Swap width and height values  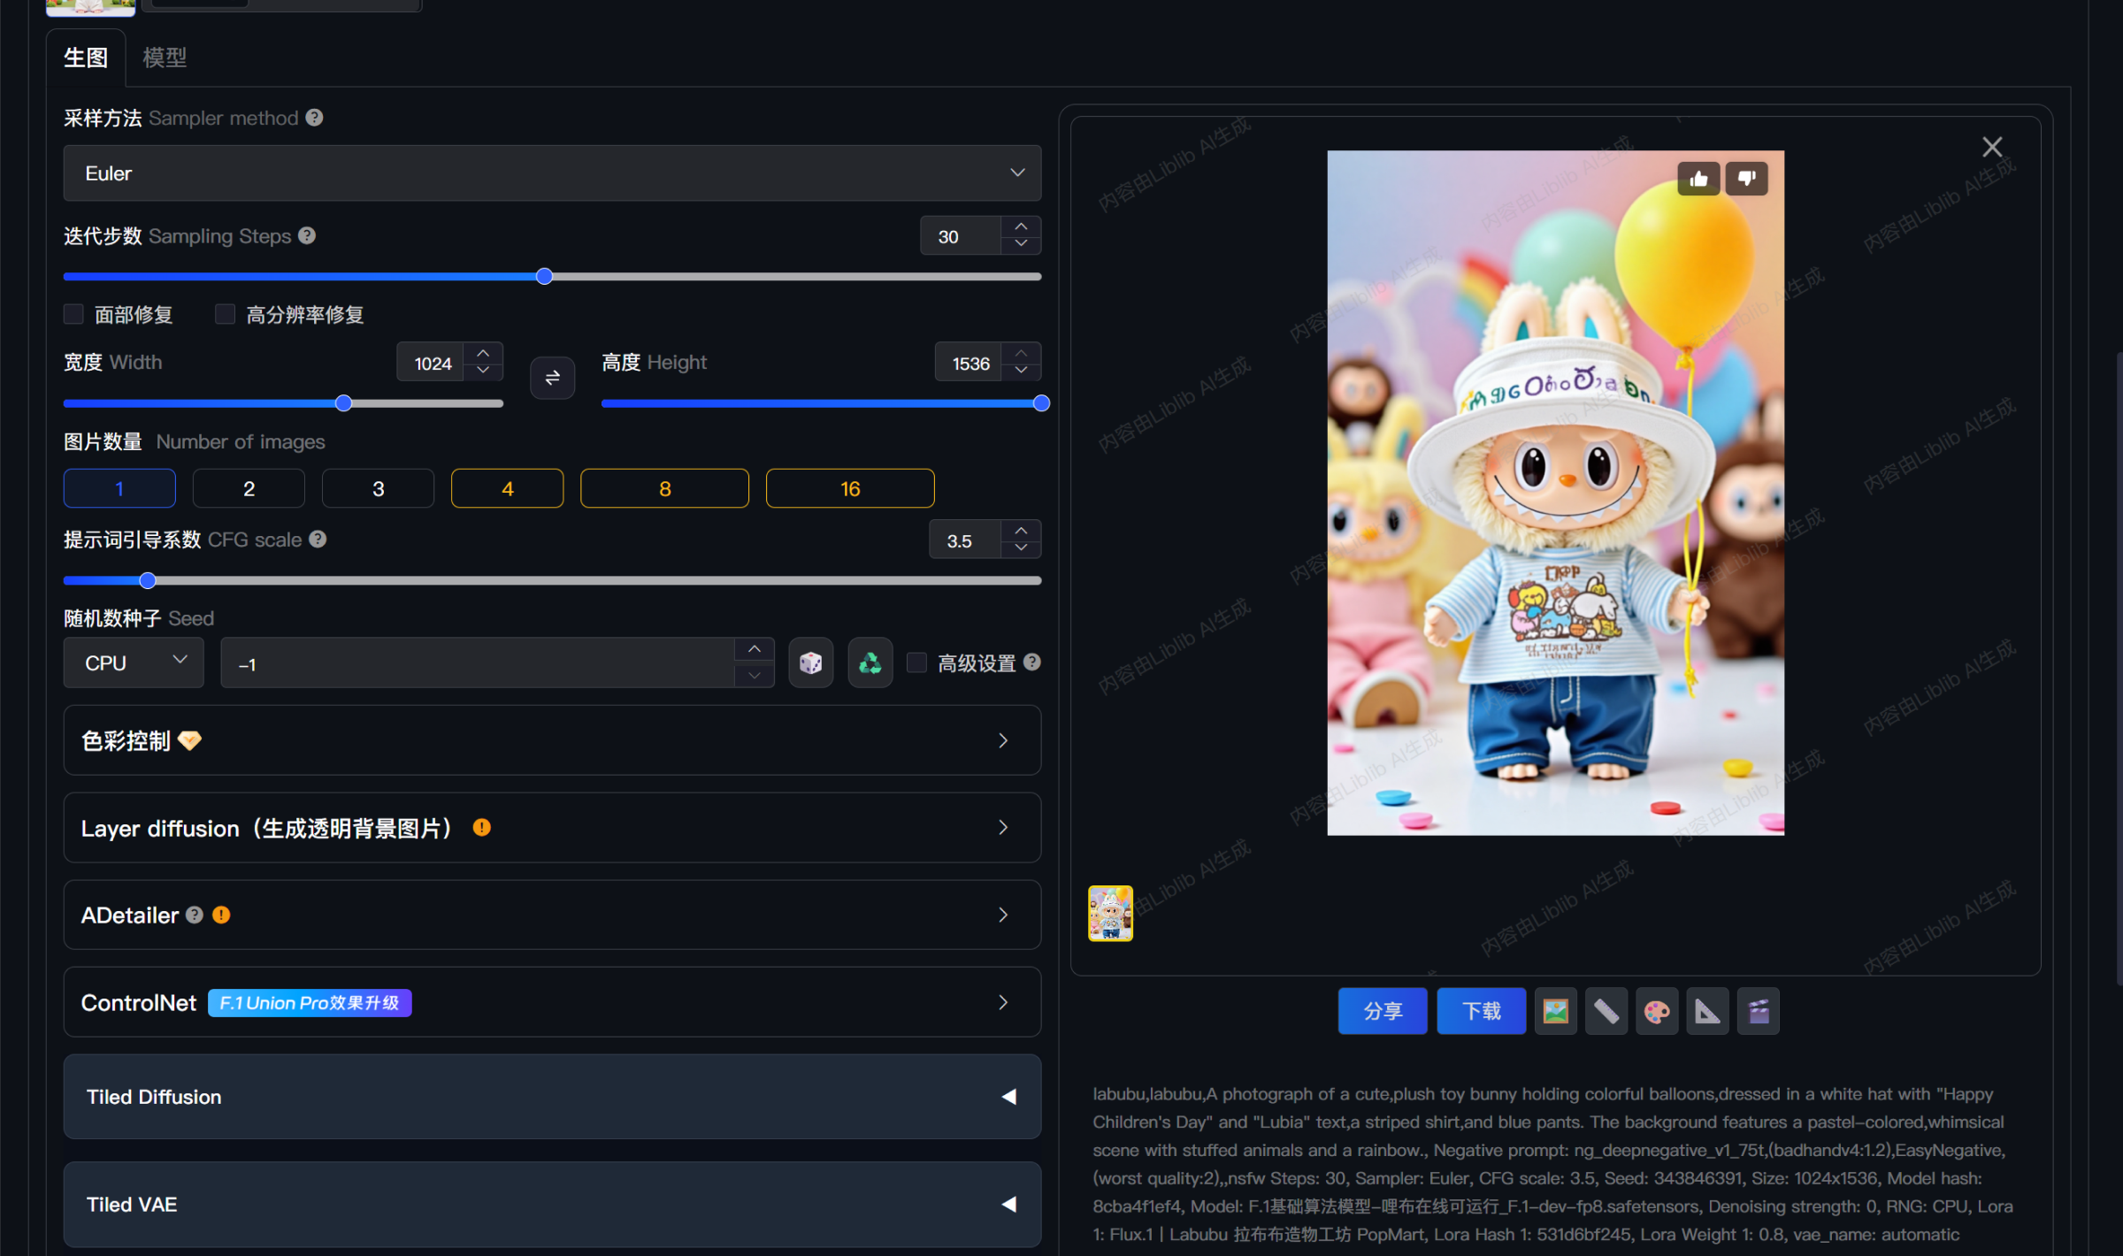[553, 378]
